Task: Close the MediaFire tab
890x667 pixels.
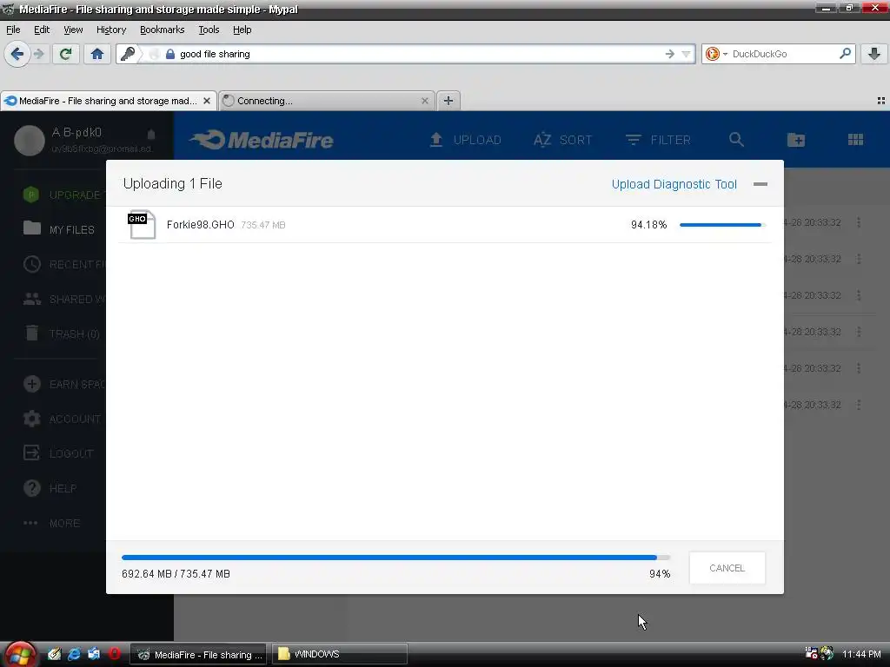Action: pyautogui.click(x=207, y=101)
